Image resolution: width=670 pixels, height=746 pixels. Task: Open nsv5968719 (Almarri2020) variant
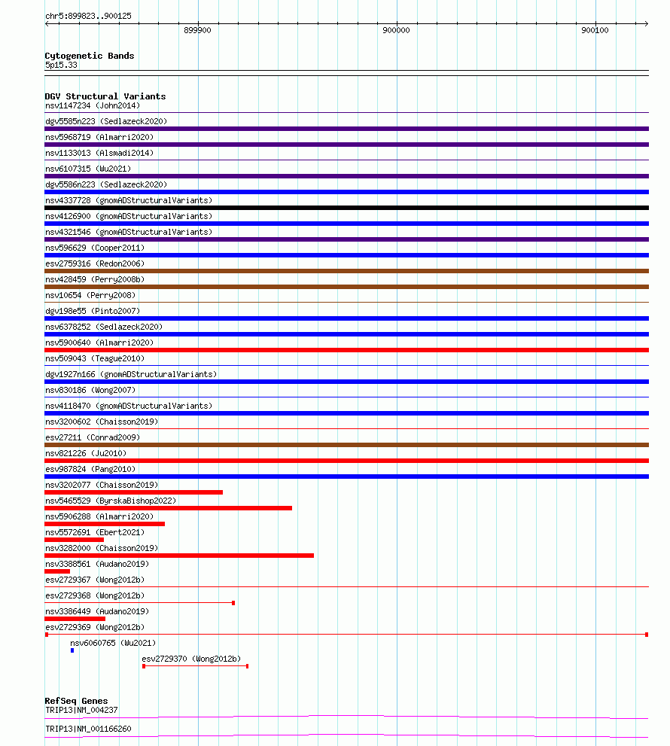pos(99,137)
